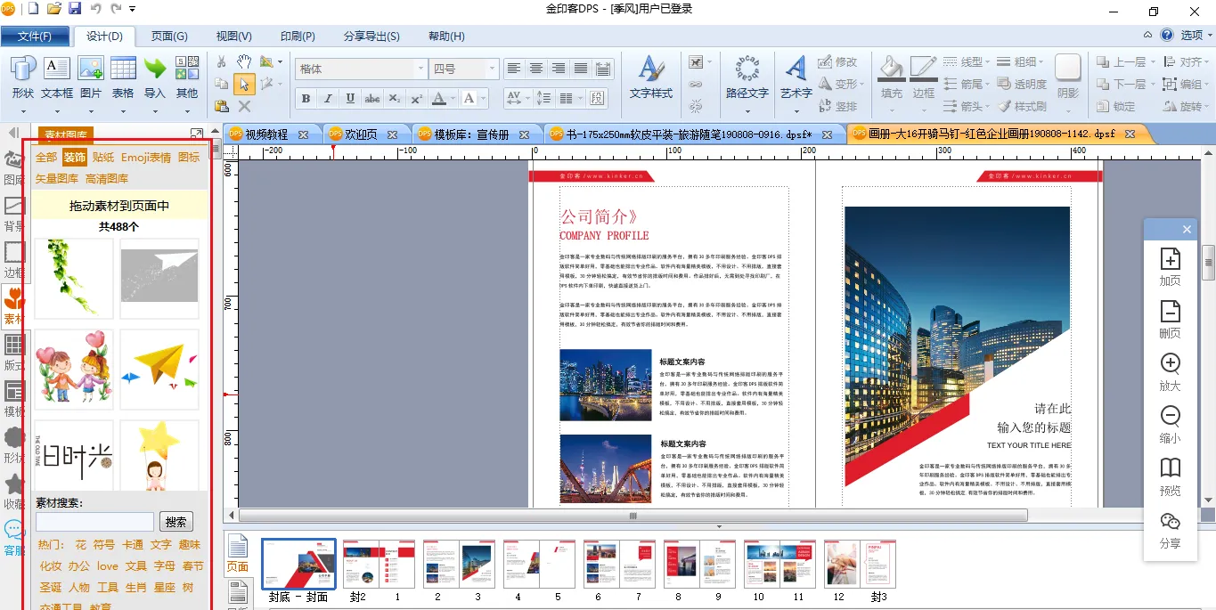1216x610 pixels.
Task: Toggle underline text formatting
Action: (x=350, y=98)
